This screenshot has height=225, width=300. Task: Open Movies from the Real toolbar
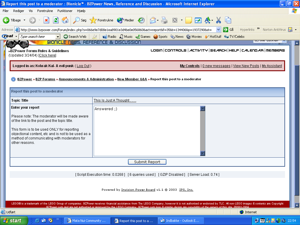click(x=194, y=36)
